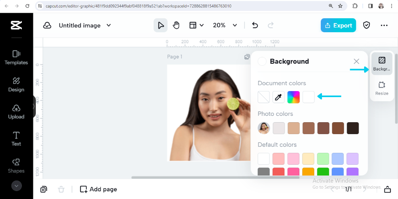Select the near-black photo color swatch
The image size is (398, 199).
[x=353, y=128]
